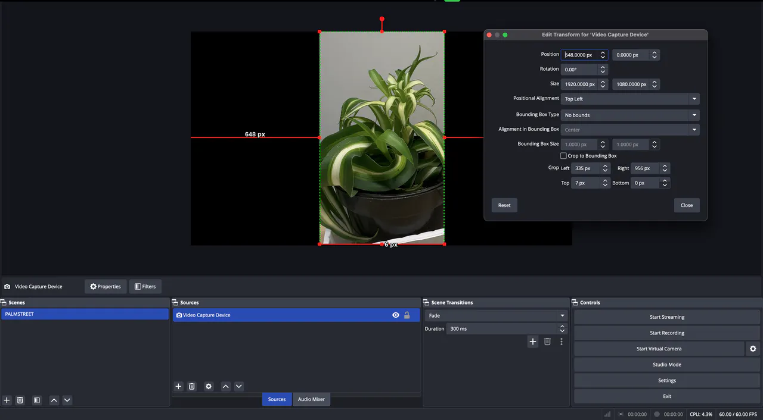763x420 pixels.
Task: Open source properties gear icon
Action: coord(209,387)
